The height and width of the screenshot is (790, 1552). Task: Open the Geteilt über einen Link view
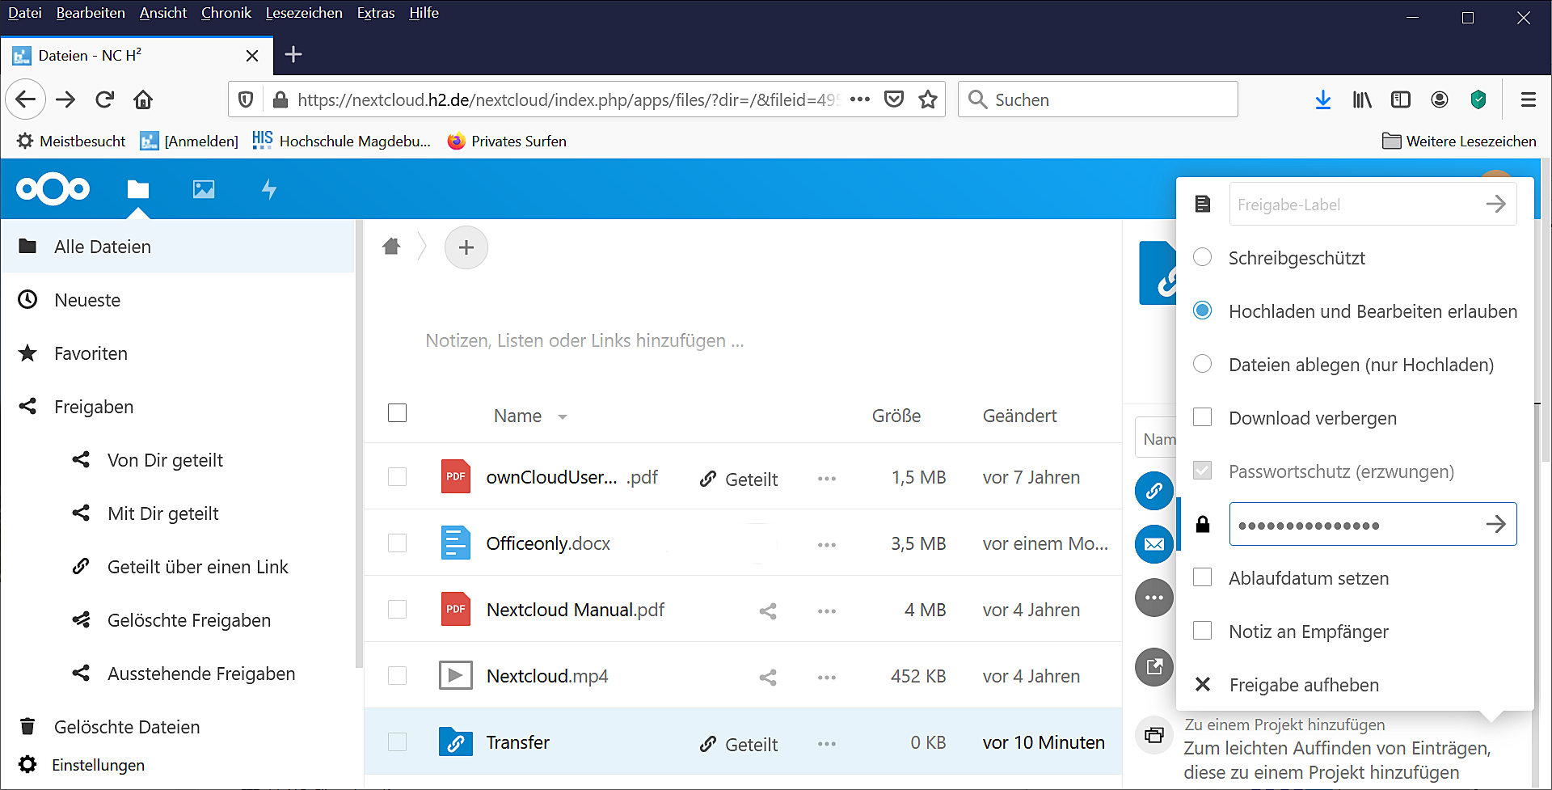197,567
